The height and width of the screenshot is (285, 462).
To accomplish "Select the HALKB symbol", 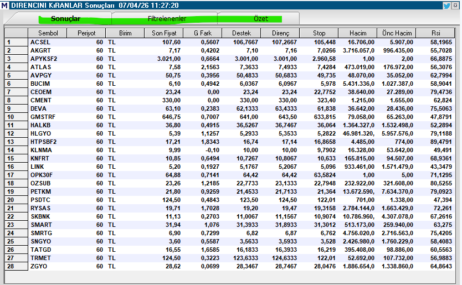I will (40, 125).
